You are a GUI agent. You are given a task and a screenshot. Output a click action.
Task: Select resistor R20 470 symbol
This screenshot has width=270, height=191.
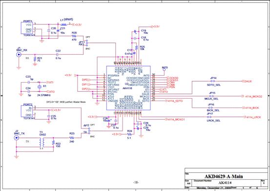[x=74, y=36]
